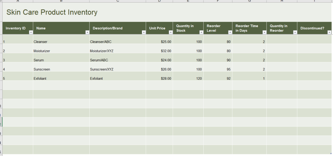The width and height of the screenshot is (333, 156).
Task: Open the Description/Brand filter dropdown
Action: 144,32
